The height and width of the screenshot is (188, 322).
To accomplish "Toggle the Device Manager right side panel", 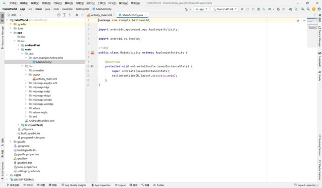I will click(320, 36).
